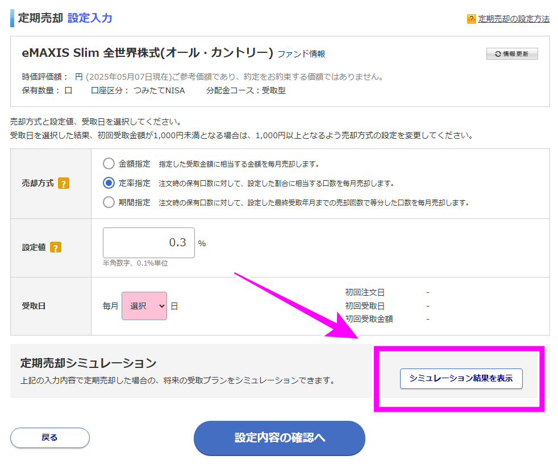Click the 定期売却シミュレーション heading
This screenshot has width=558, height=468.
coord(88,363)
